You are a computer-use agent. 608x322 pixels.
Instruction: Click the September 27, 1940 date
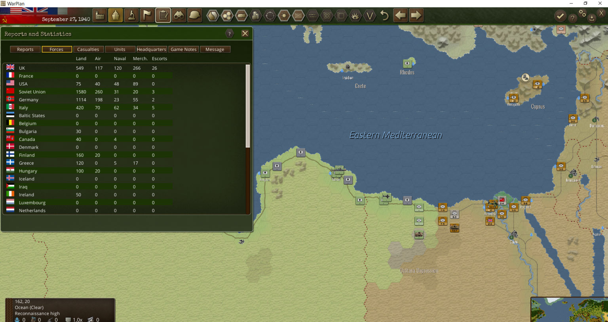66,19
